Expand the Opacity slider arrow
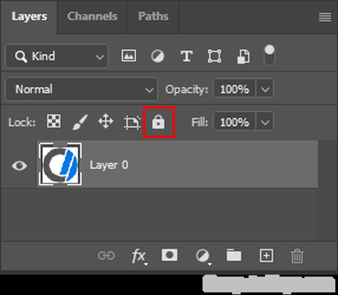The height and width of the screenshot is (295, 338). pyautogui.click(x=265, y=89)
